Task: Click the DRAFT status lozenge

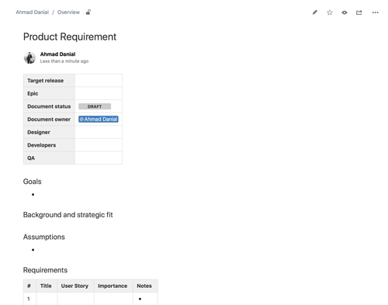Action: point(95,106)
